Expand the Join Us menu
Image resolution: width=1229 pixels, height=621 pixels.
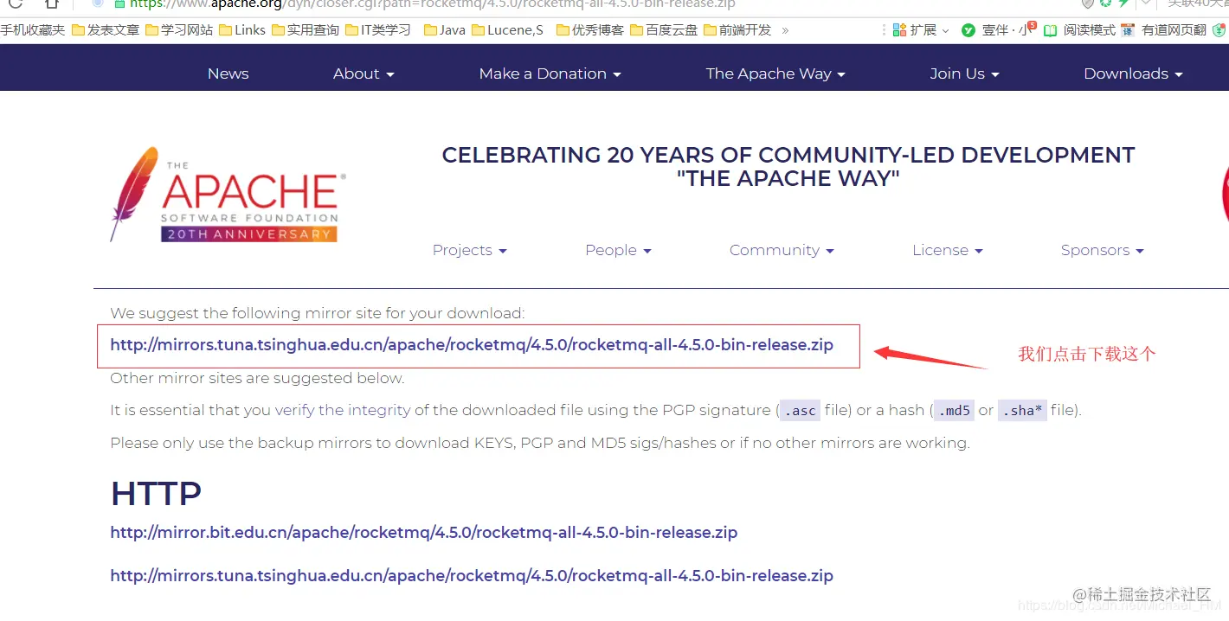(x=965, y=74)
